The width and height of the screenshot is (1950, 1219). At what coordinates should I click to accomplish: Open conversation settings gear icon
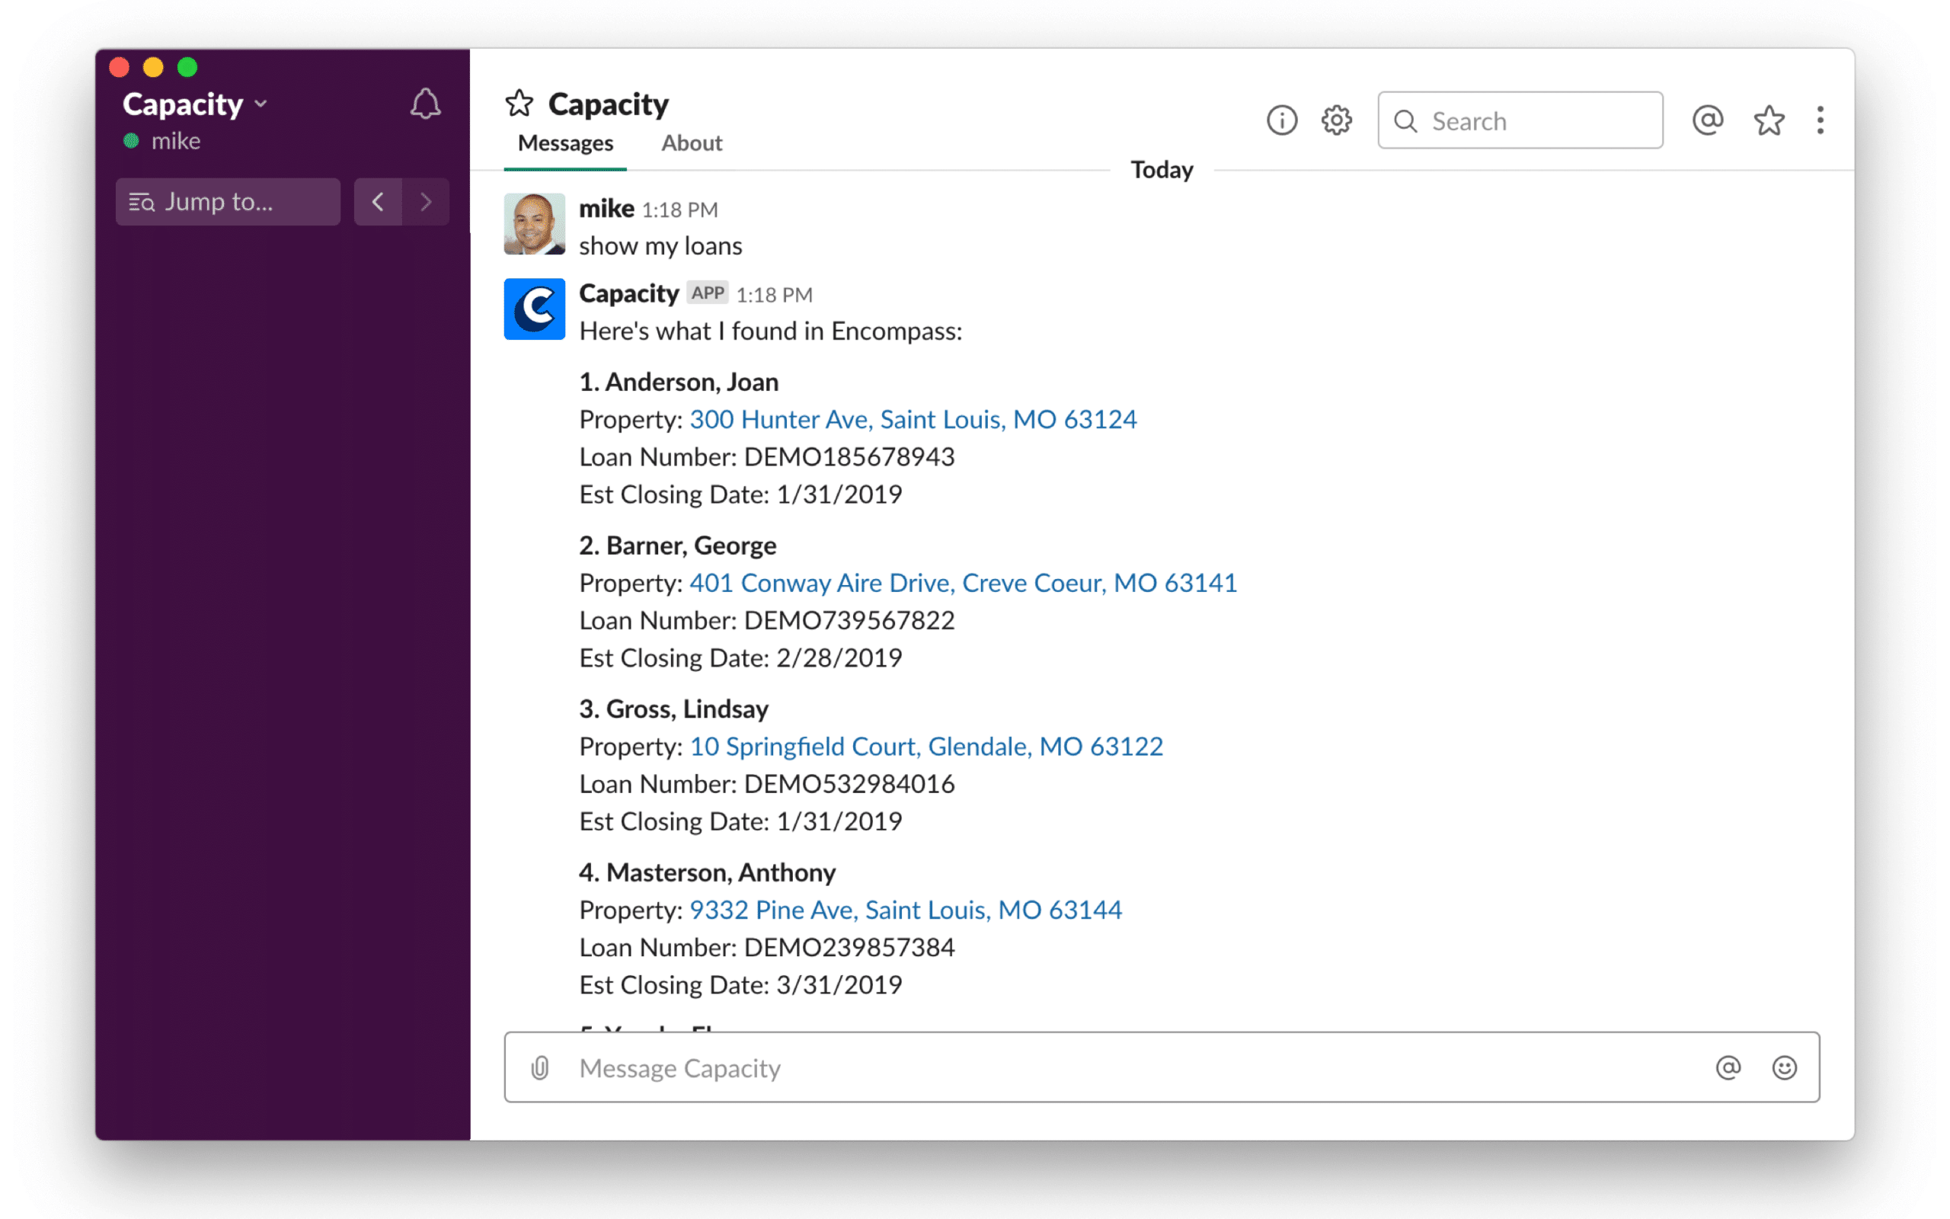click(x=1336, y=121)
